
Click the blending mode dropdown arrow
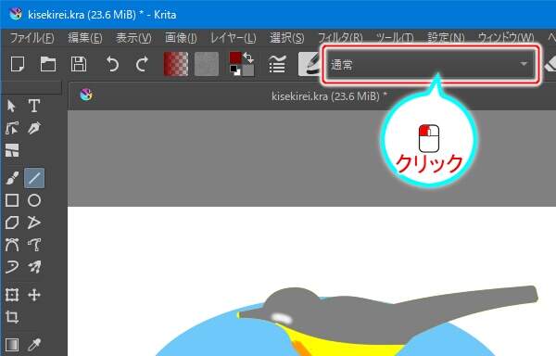click(524, 64)
